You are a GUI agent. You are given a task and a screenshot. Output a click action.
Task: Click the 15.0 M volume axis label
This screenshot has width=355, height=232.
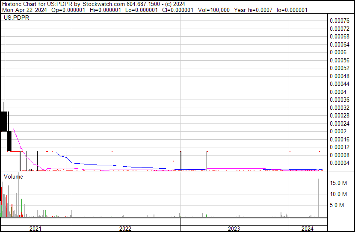pyautogui.click(x=338, y=183)
